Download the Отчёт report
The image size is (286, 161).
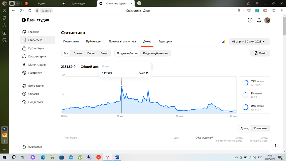(260, 53)
